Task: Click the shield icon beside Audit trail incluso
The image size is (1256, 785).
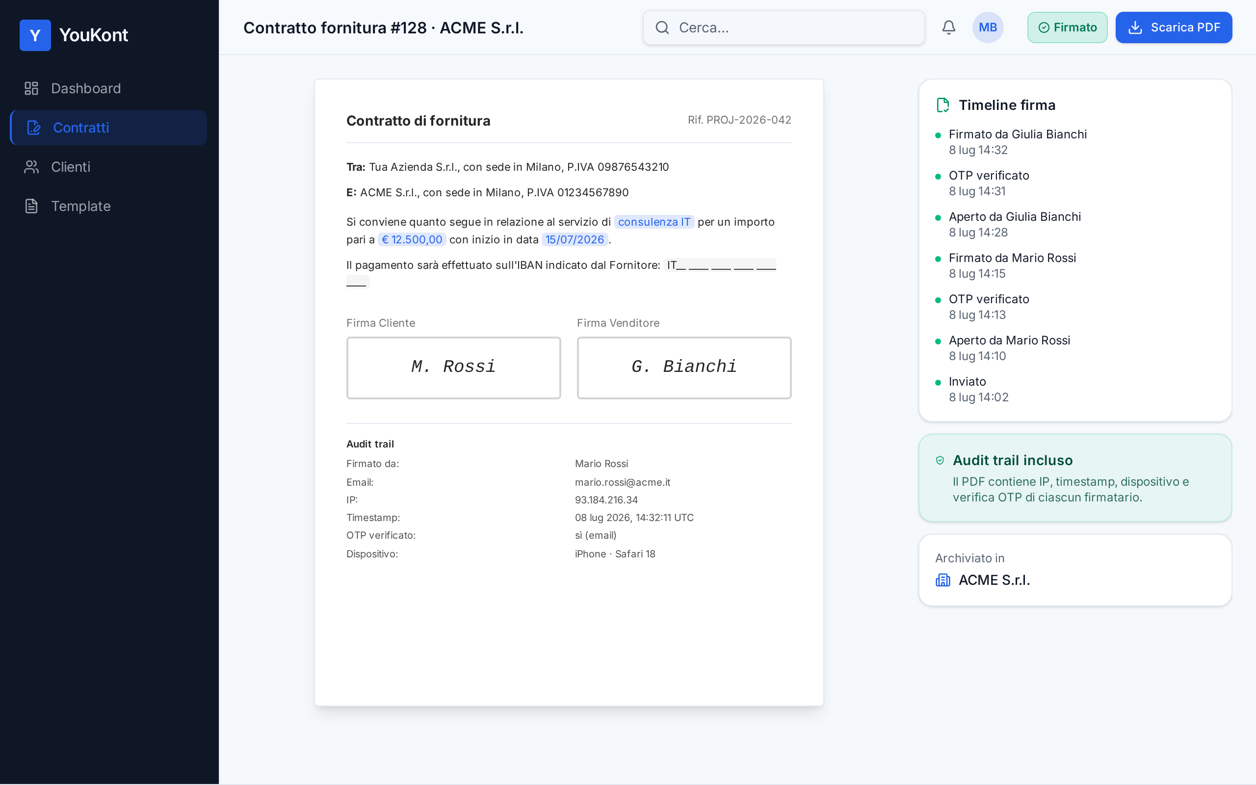Action: point(940,461)
